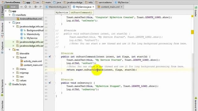The image size is (198, 111).
Task: Expand the second javaknowledge.info.ser package
Action: tap(13, 42)
